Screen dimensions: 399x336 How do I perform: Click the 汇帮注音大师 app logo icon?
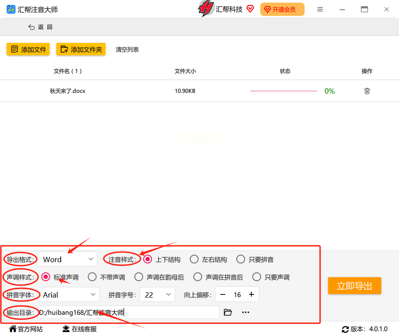(x=11, y=9)
